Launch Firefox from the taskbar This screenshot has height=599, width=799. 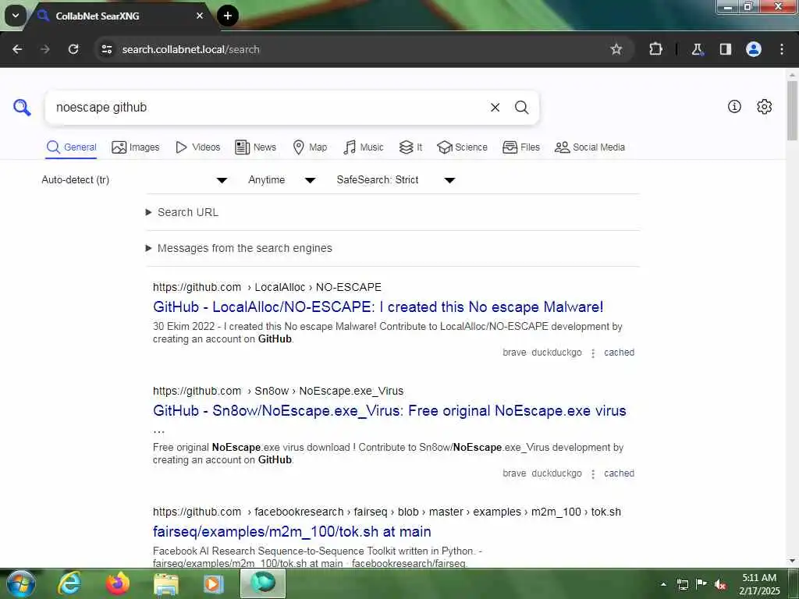point(118,583)
